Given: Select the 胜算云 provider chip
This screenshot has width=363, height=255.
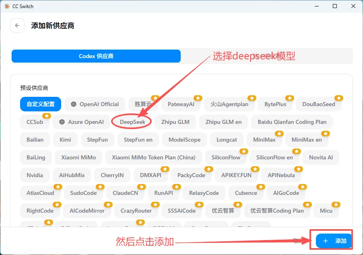Looking at the screenshot, I should (143, 104).
